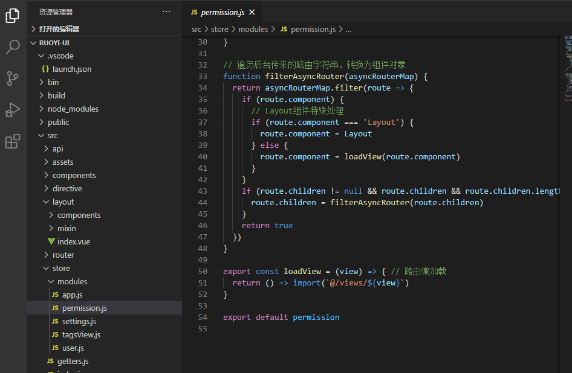The height and width of the screenshot is (373, 572).
Task: Open user.js in modules folder
Action: coord(73,348)
